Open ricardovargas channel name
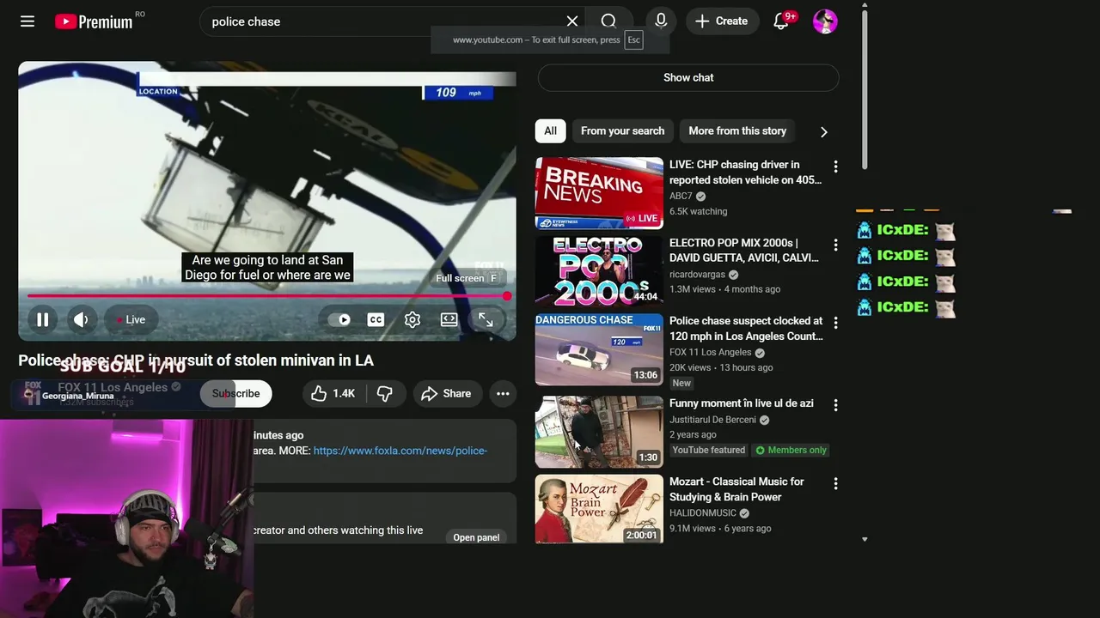 697,275
